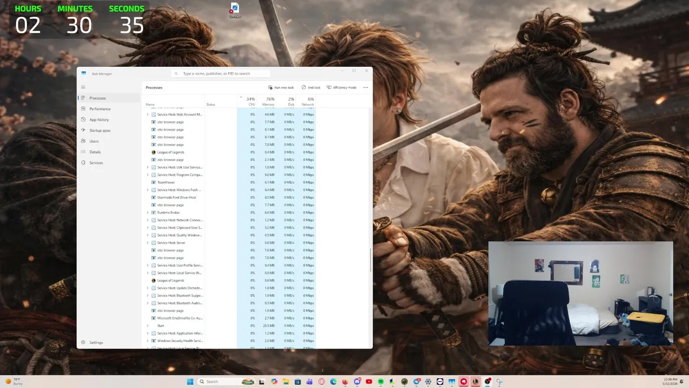This screenshot has width=689, height=388.
Task: Switch to TeamViewer on the taskbar
Action: click(x=440, y=382)
